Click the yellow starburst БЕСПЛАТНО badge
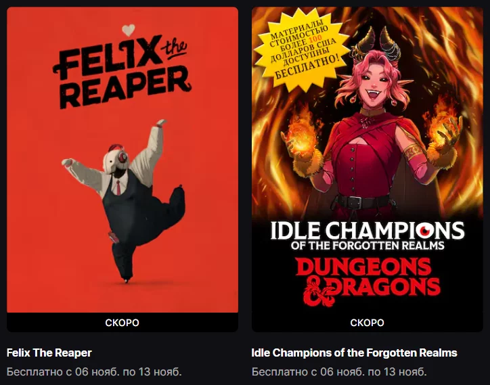This screenshot has height=385, width=490. [303, 50]
